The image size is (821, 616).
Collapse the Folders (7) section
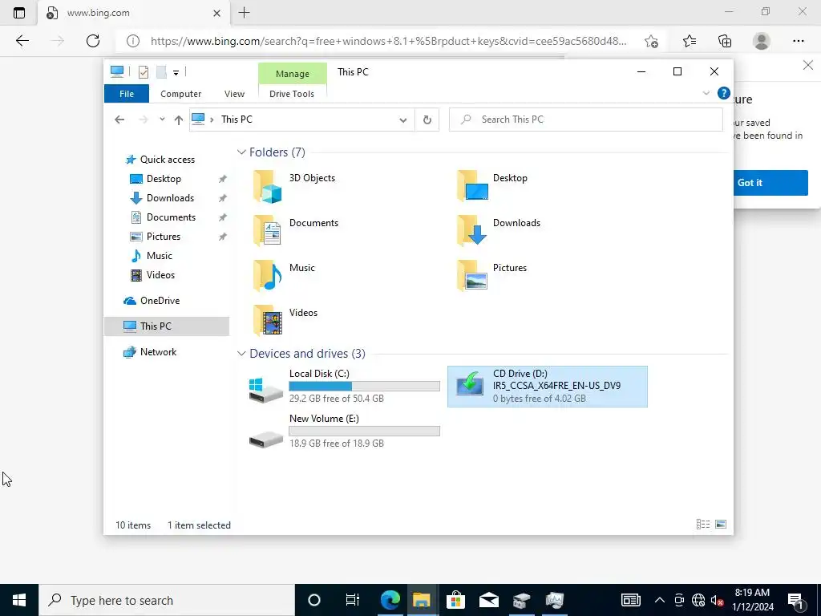pyautogui.click(x=241, y=152)
